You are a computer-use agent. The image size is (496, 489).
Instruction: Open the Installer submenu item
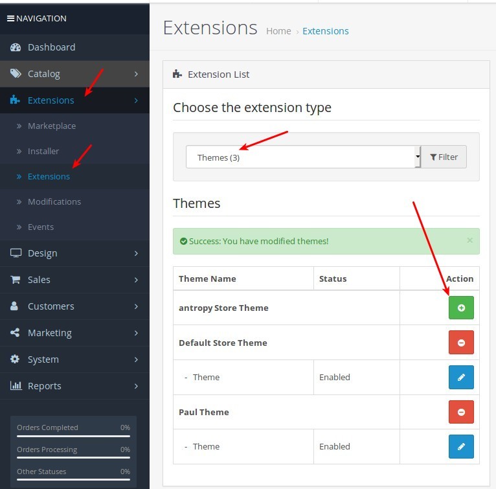74,152
